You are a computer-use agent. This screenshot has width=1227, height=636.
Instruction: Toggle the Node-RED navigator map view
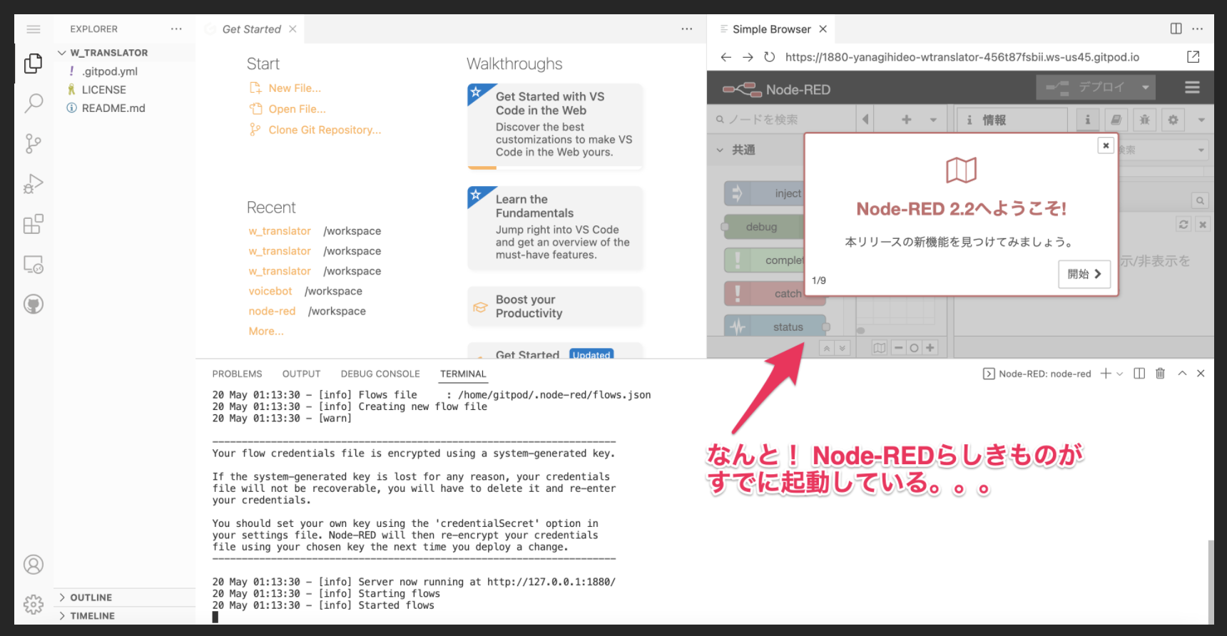click(x=880, y=348)
